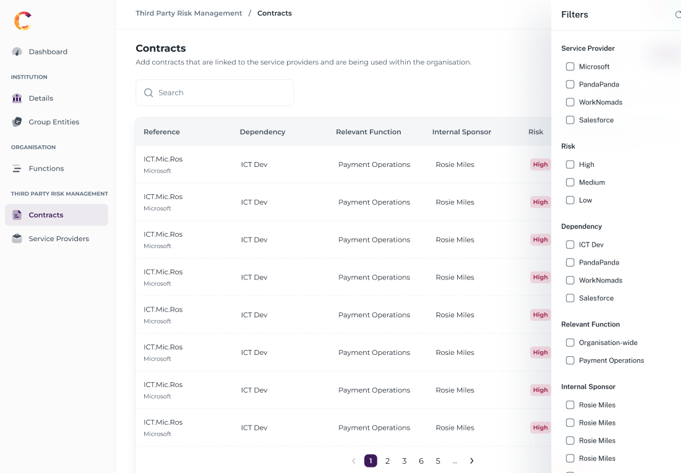Navigate to Group Entities in the sidebar

coord(54,122)
